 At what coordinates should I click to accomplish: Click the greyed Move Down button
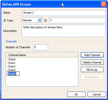pos(92,77)
